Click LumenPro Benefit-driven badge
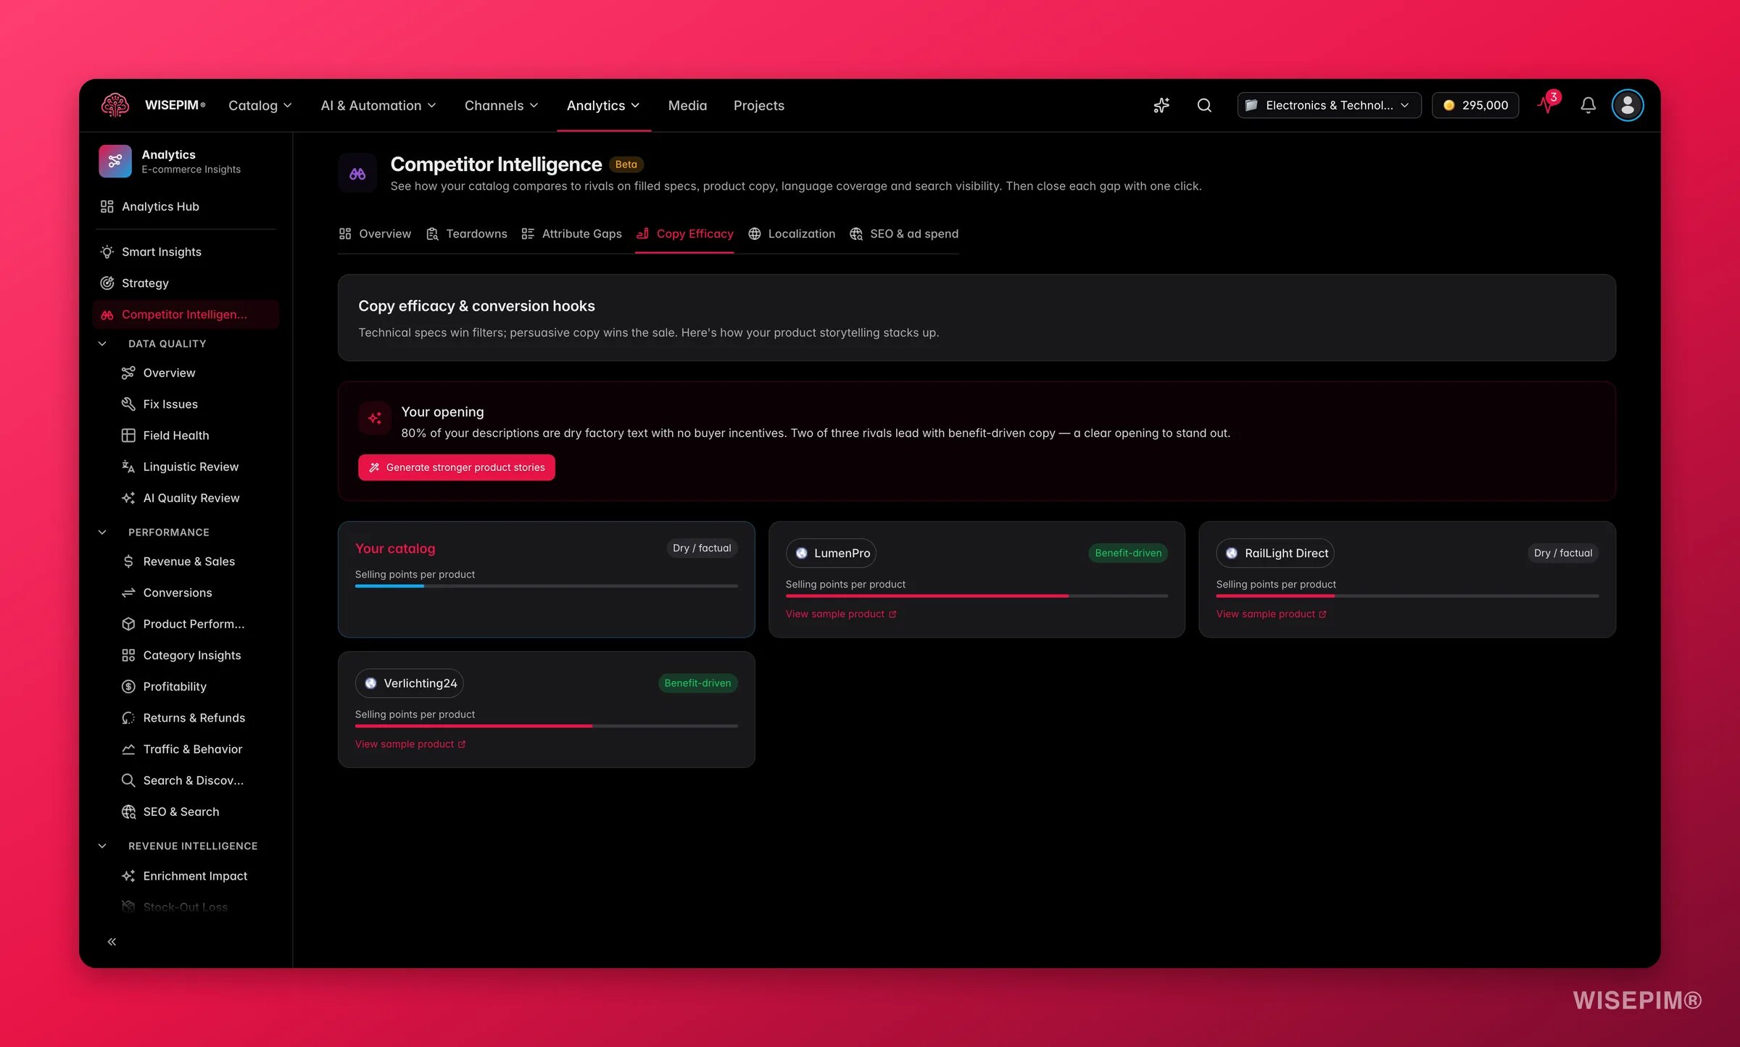The width and height of the screenshot is (1740, 1047). 1128,553
